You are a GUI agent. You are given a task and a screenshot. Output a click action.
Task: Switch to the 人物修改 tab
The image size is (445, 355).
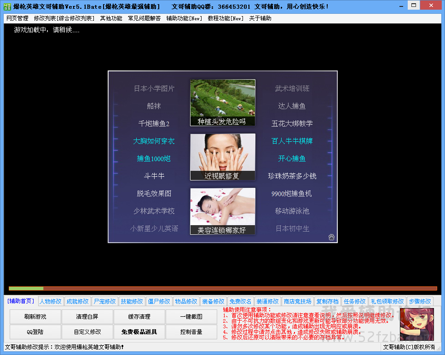pos(51,301)
